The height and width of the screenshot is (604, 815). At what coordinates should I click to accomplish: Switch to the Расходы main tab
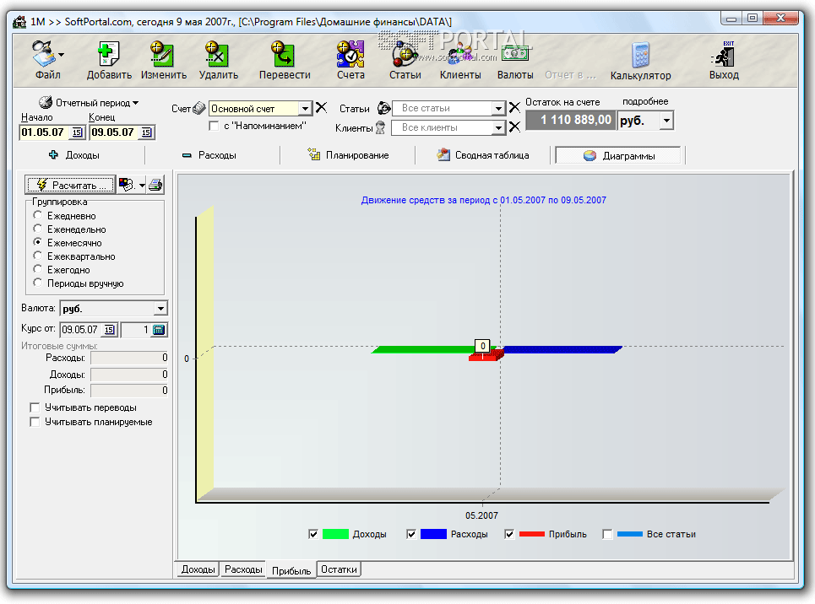click(x=209, y=154)
